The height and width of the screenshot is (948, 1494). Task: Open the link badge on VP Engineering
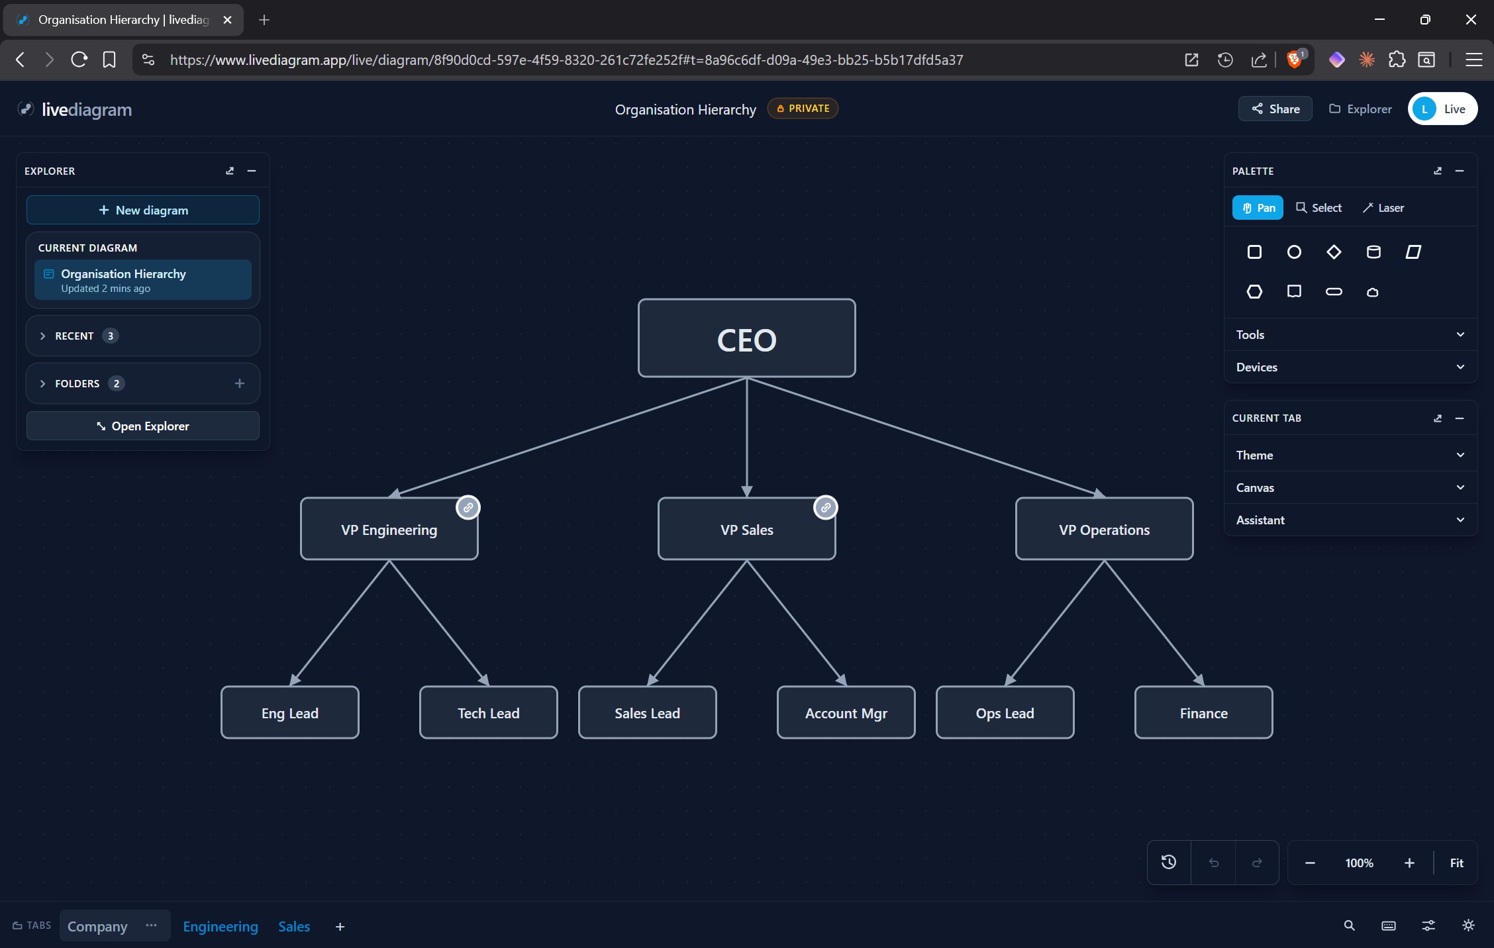click(468, 508)
